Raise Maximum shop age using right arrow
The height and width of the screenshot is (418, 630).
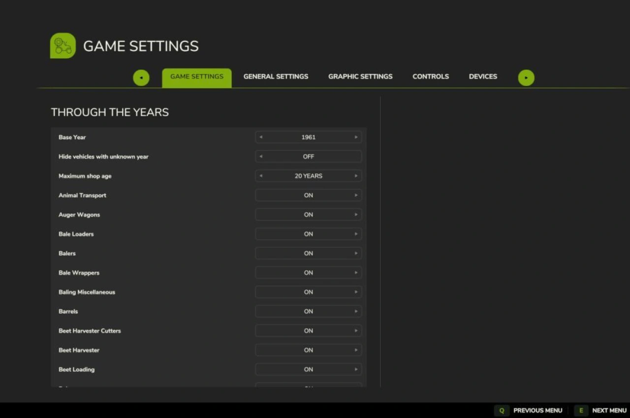tap(356, 176)
